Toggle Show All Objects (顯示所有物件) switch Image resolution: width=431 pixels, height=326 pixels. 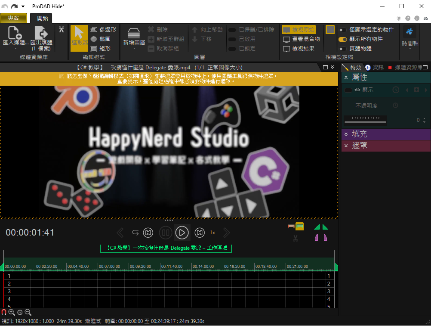pos(342,39)
